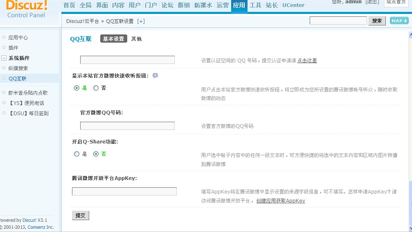Open the 群组 top menu

(x=184, y=5)
